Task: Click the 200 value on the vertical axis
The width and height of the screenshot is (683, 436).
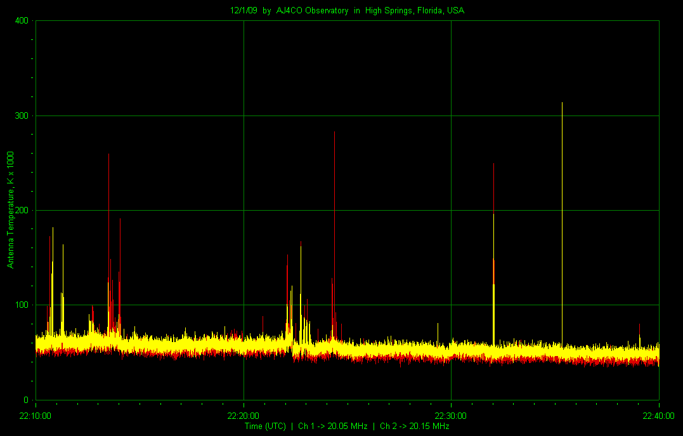Action: [22, 210]
